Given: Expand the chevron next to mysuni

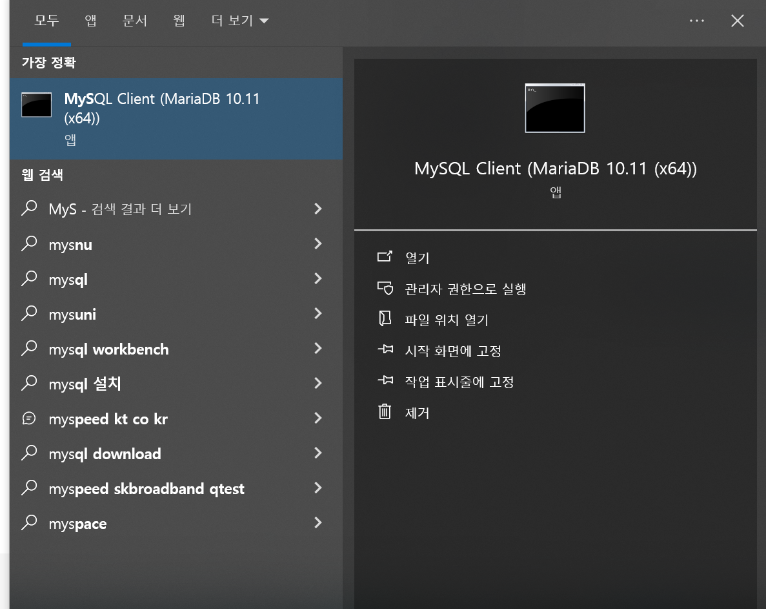Looking at the screenshot, I should 318,313.
